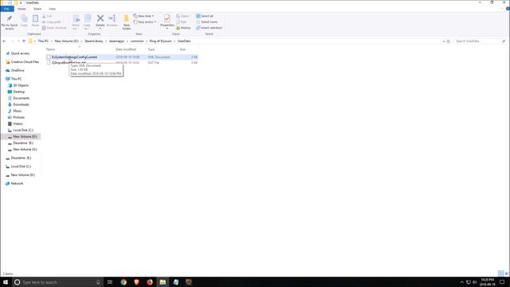Screen dimensions: 510x287
Task: Open Music folder in sidebar
Action: click(x=18, y=111)
